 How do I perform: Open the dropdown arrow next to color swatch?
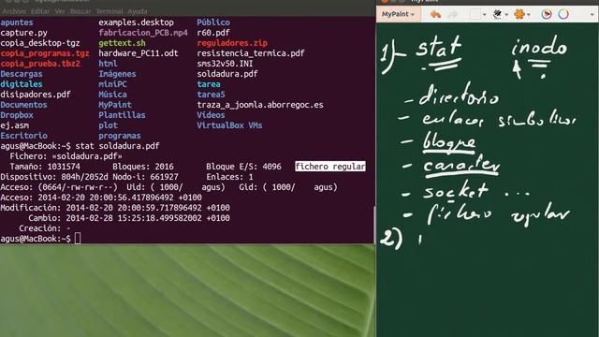[485, 15]
